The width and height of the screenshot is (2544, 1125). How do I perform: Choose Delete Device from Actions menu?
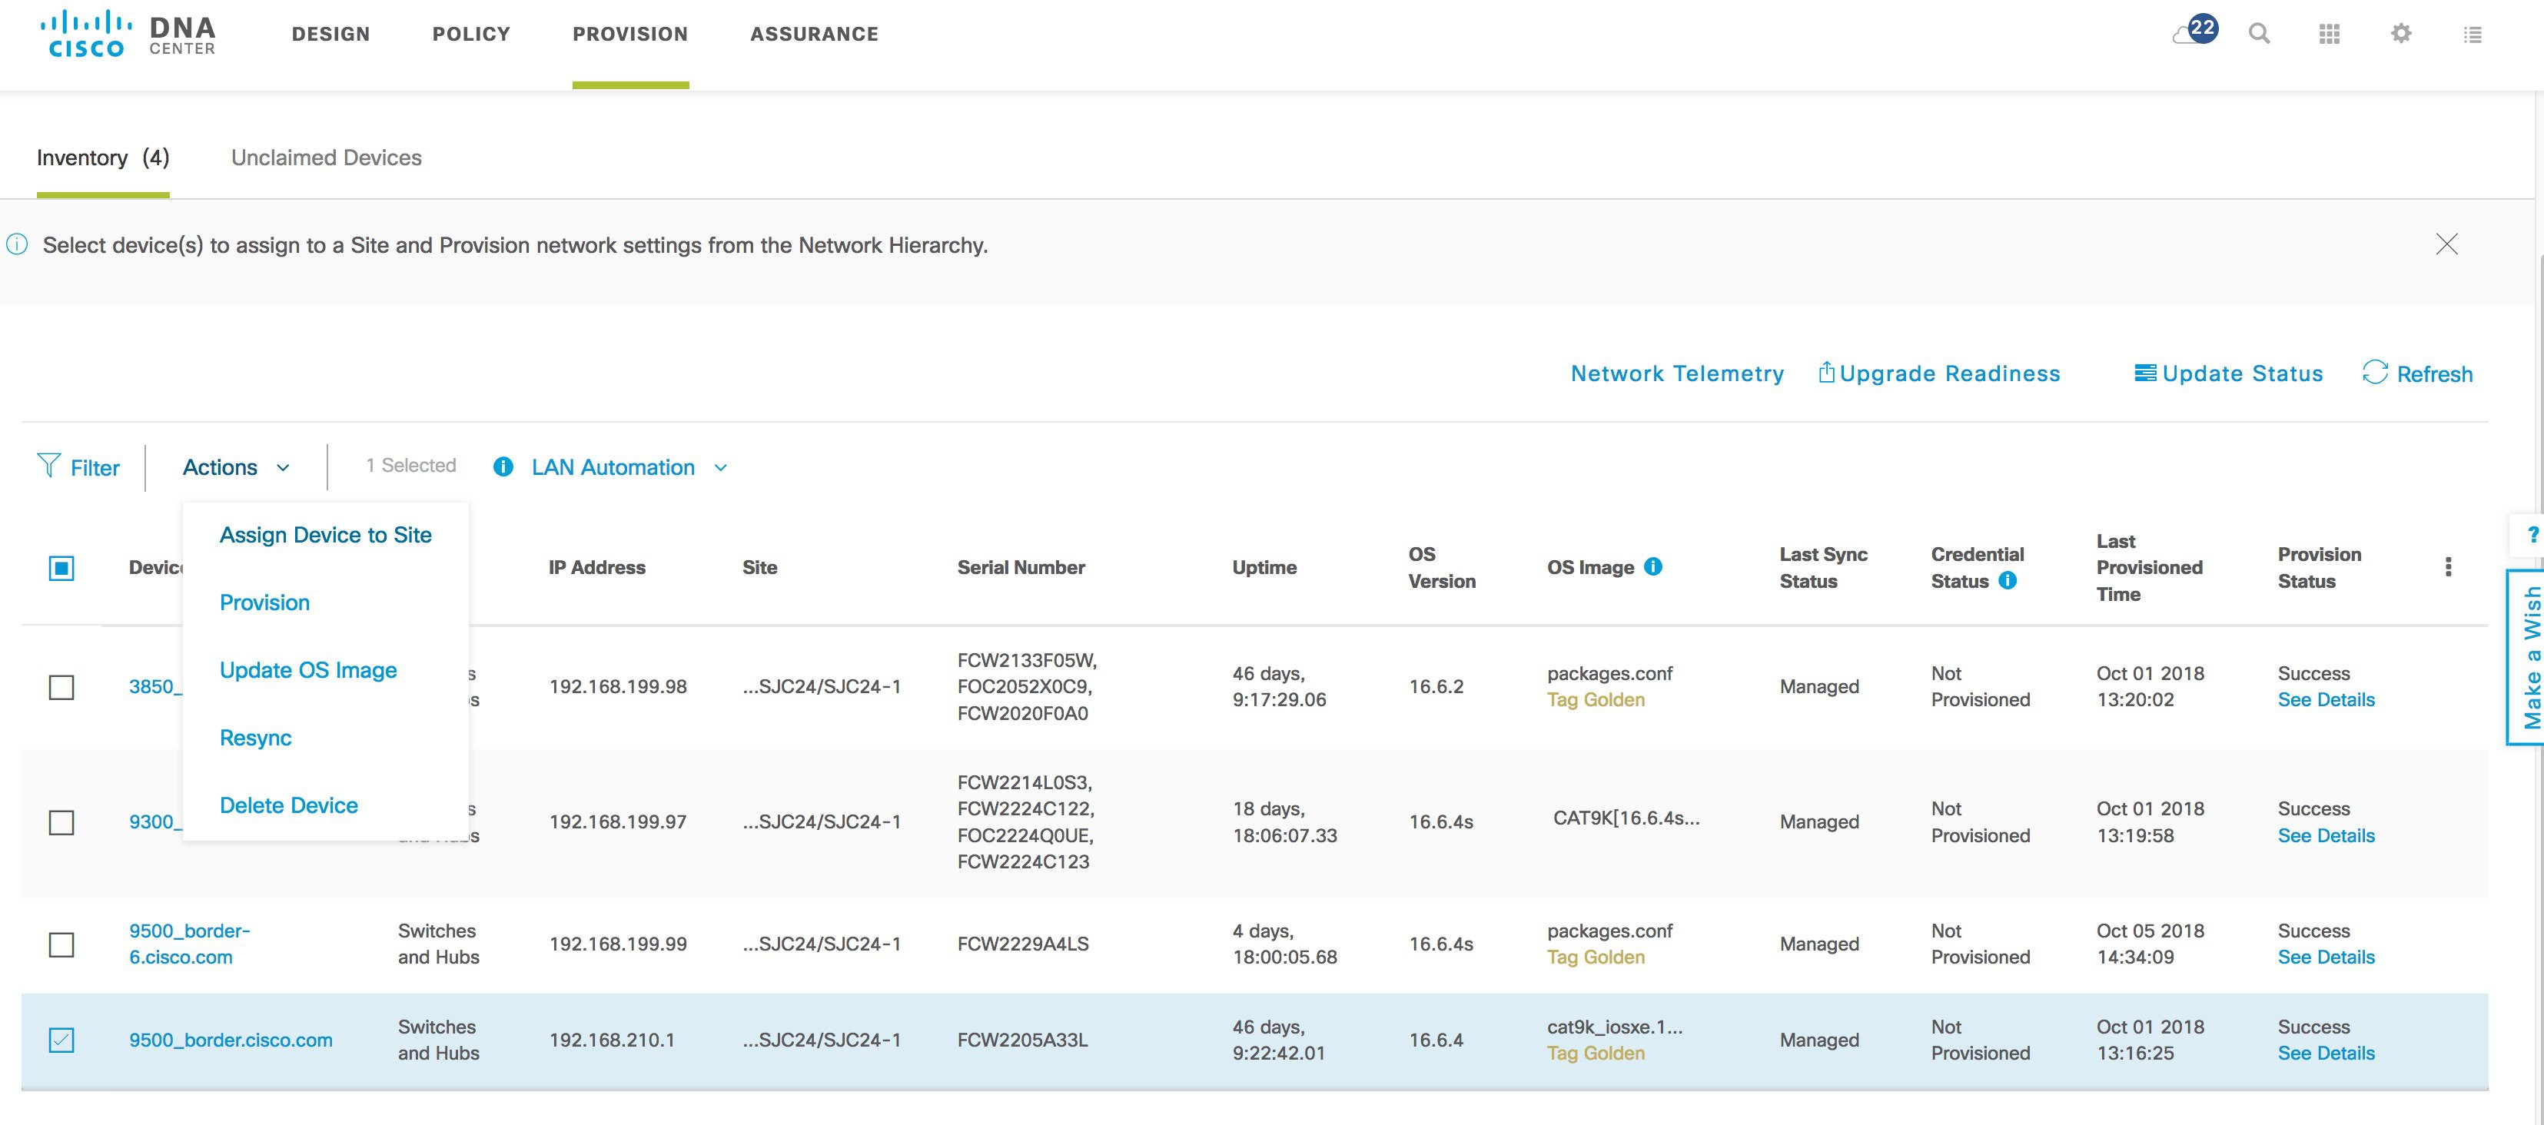(x=288, y=805)
